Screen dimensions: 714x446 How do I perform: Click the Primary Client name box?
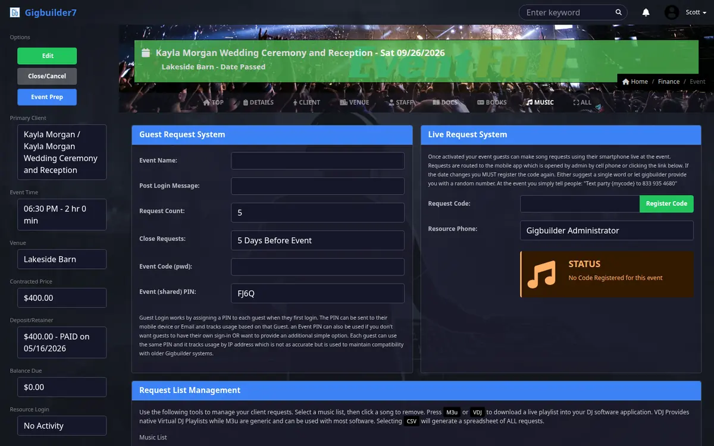pos(62,152)
